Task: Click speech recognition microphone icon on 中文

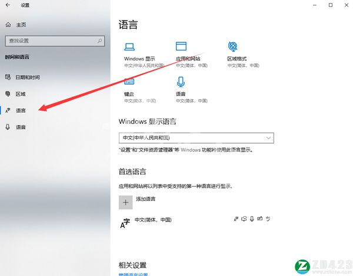Action: point(252,218)
